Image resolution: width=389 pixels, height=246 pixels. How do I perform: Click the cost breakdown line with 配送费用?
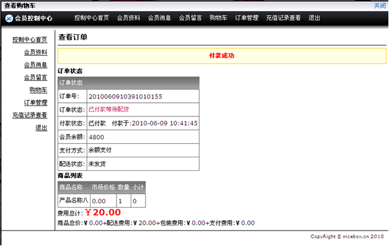pyautogui.click(x=156, y=223)
